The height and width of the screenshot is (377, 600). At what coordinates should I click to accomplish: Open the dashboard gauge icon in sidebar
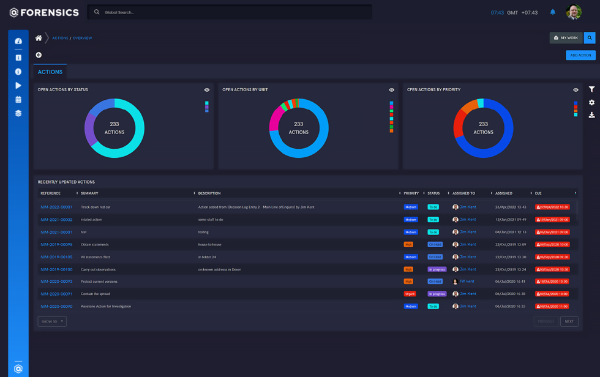click(18, 41)
